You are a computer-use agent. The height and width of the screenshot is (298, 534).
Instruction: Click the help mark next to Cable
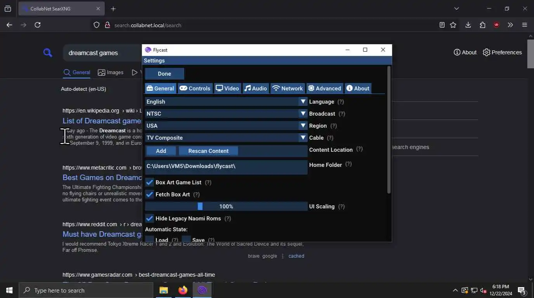[x=330, y=138]
